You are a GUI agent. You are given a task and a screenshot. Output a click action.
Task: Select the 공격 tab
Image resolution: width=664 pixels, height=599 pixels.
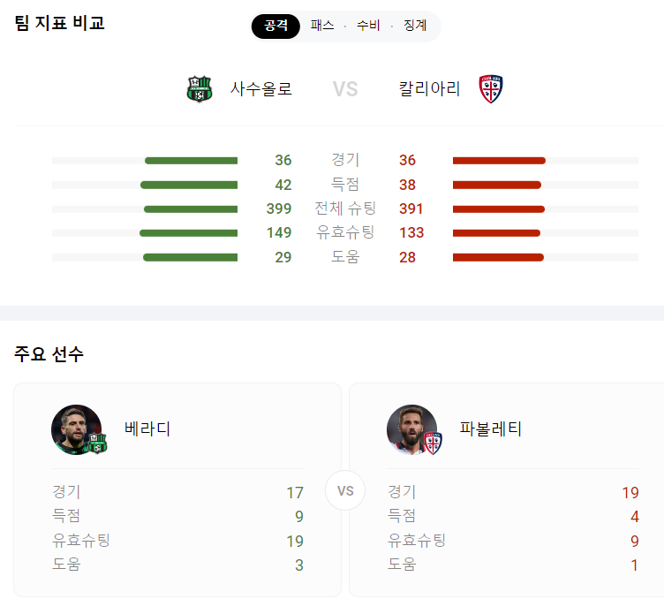pyautogui.click(x=275, y=26)
